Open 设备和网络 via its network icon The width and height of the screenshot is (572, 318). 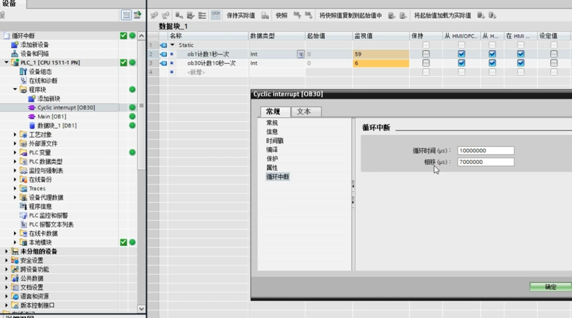(x=15, y=54)
